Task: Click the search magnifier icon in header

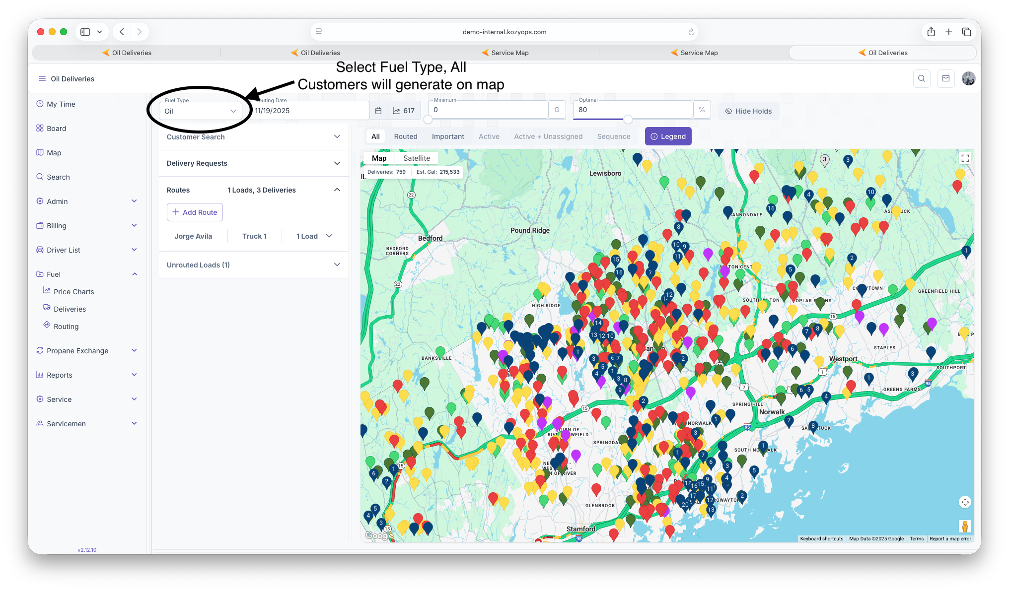Action: click(922, 78)
